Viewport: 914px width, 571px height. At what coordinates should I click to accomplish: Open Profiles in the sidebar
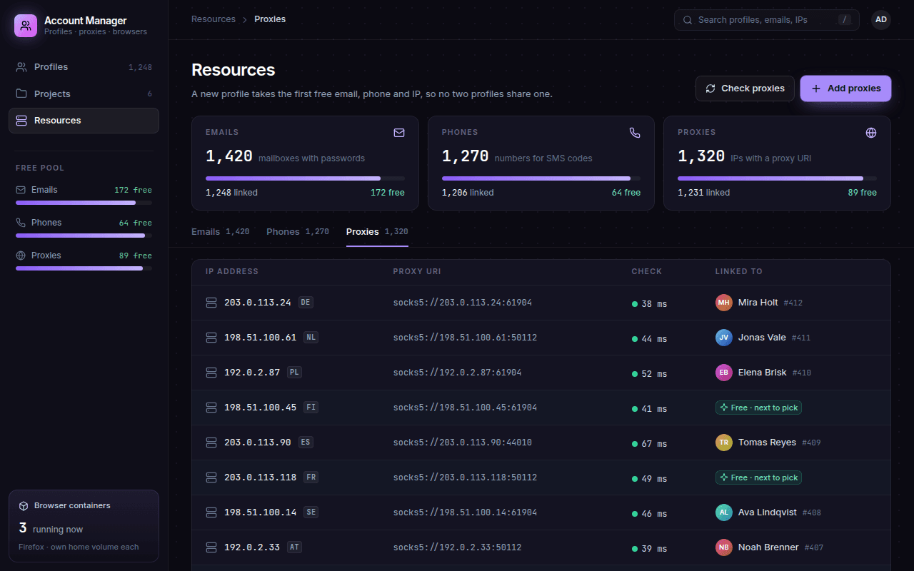(84, 67)
